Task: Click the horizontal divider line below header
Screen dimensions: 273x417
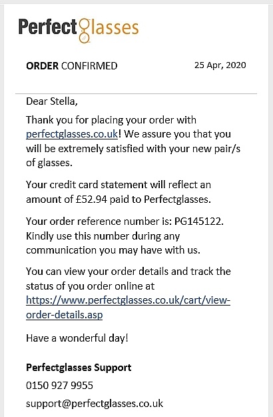Action: (x=136, y=93)
